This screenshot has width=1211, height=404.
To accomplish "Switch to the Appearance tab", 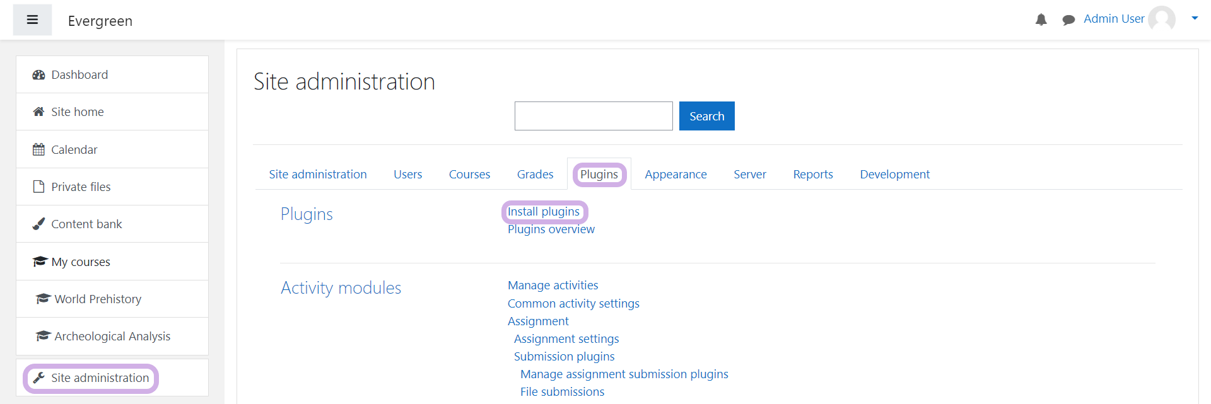I will [x=676, y=175].
